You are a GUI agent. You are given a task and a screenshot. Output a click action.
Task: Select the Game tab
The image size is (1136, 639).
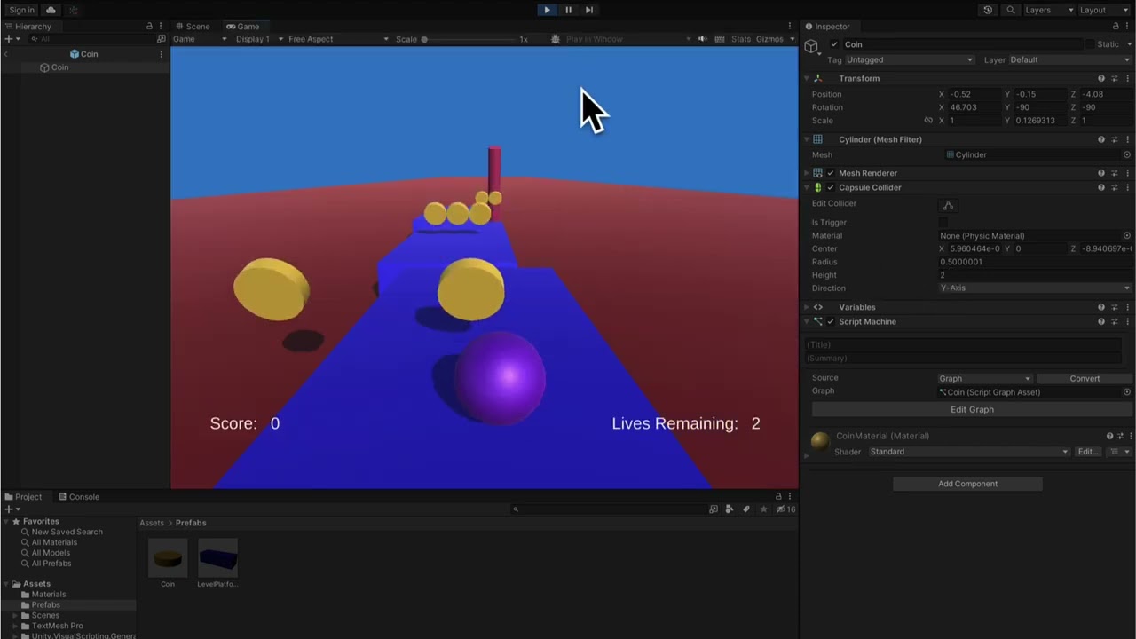(x=242, y=27)
